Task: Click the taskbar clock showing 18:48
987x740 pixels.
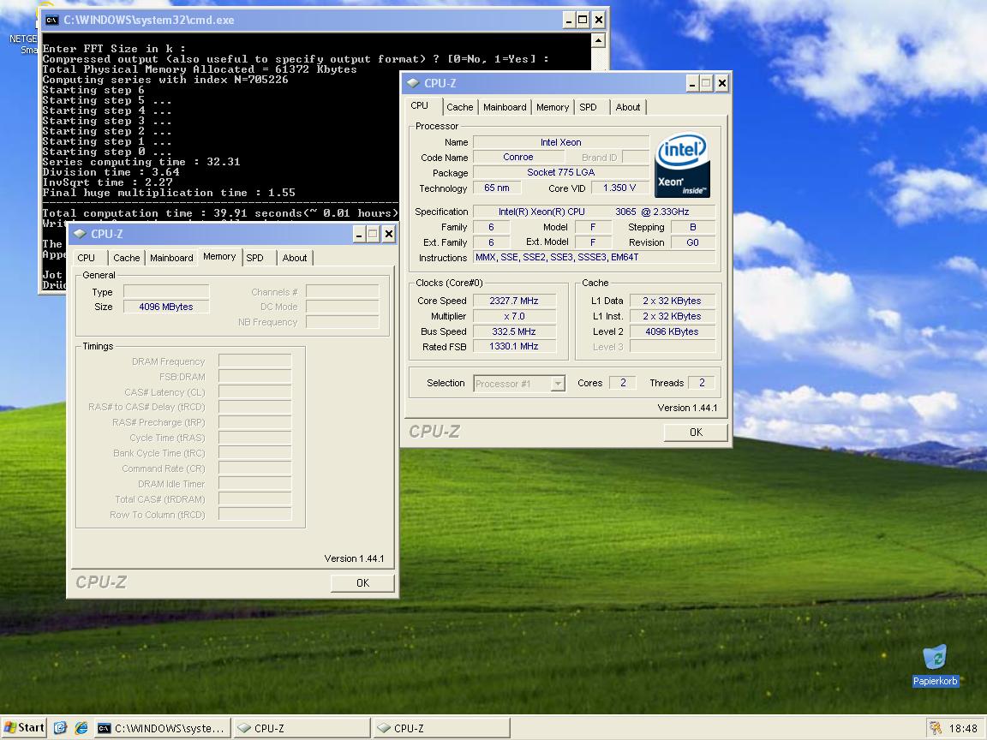Action: coord(963,729)
